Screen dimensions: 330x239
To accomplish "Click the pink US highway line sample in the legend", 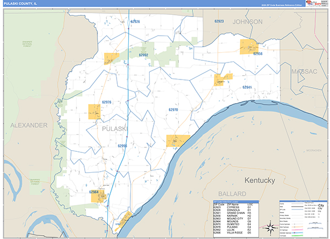I will point(298,230).
